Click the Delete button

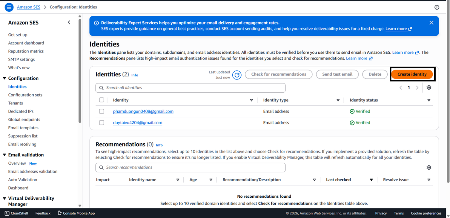coord(375,74)
